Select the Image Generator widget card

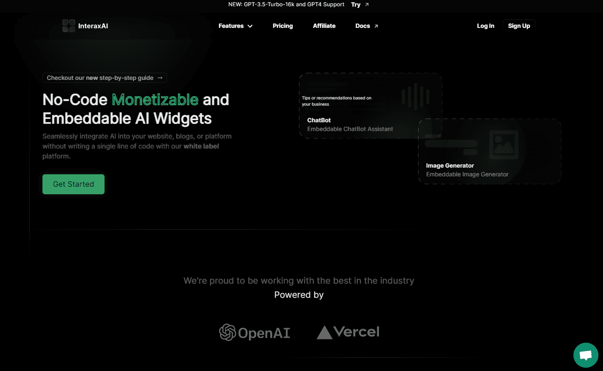coord(490,151)
